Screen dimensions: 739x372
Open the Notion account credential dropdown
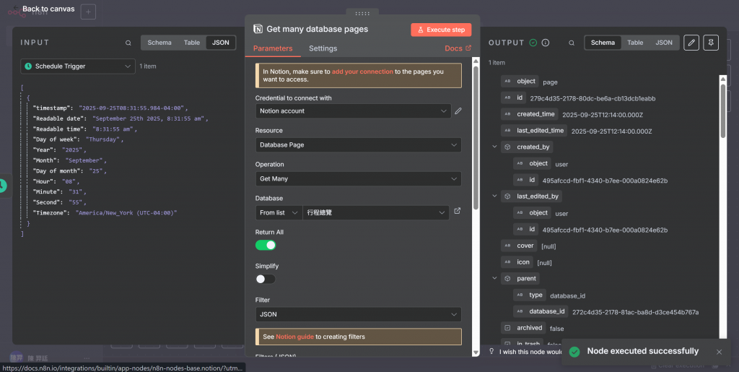point(353,111)
